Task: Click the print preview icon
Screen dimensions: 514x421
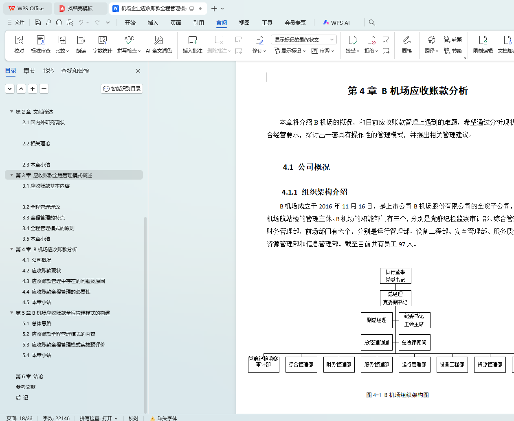Action: [x=70, y=22]
